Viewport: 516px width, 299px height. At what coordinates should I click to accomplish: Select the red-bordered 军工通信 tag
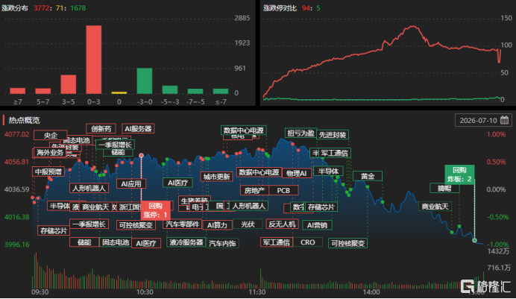277,242
